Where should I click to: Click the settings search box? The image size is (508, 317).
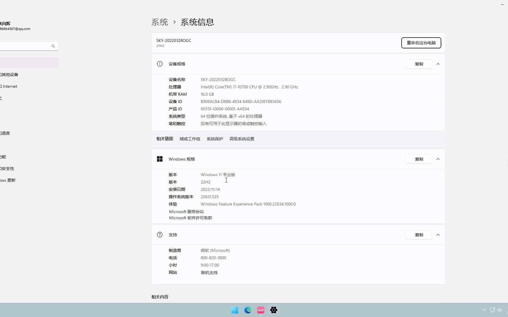(26, 46)
